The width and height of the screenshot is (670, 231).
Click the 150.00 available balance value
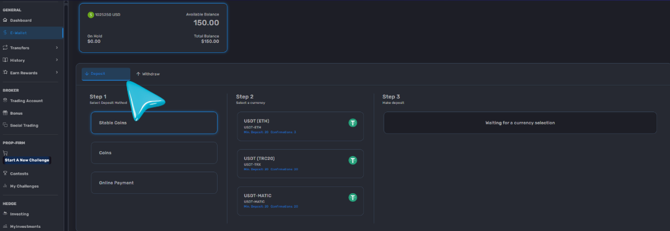(x=206, y=23)
